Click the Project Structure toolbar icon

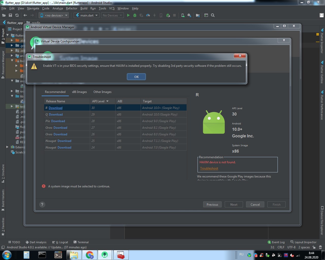pos(198,15)
